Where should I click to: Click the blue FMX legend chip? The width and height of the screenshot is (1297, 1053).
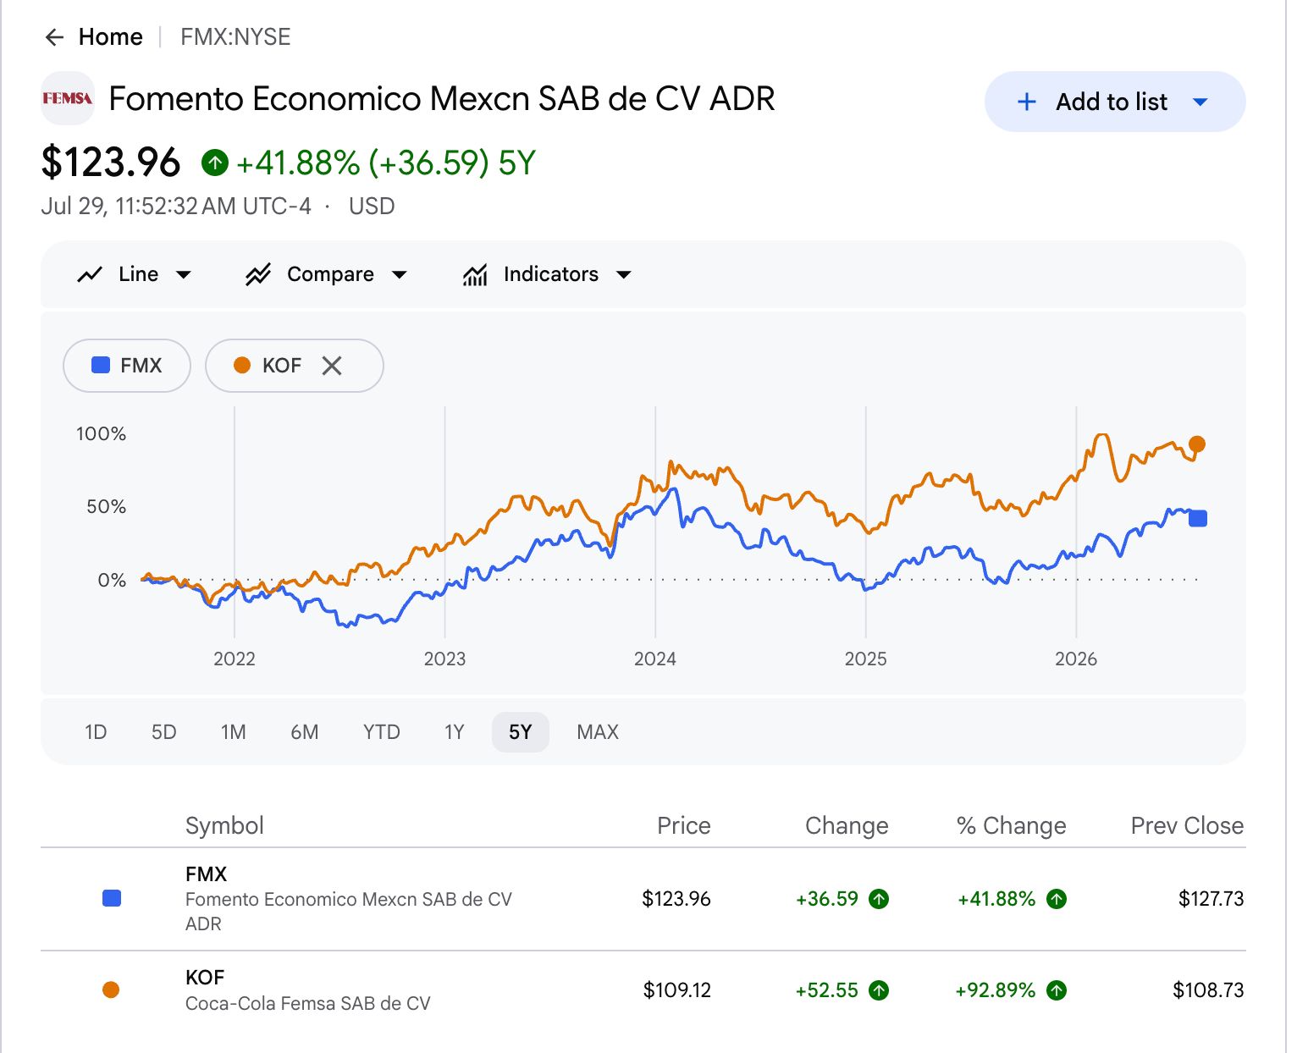tap(127, 366)
